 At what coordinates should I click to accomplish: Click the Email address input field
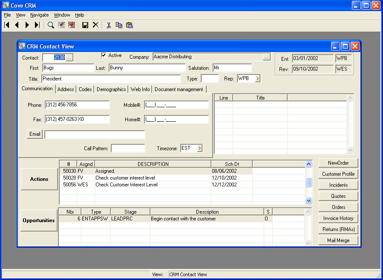point(95,134)
